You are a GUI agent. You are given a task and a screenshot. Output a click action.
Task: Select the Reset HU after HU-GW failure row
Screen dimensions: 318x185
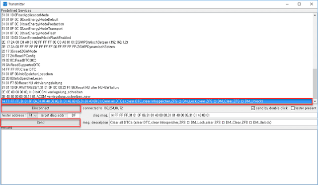pos(157,88)
